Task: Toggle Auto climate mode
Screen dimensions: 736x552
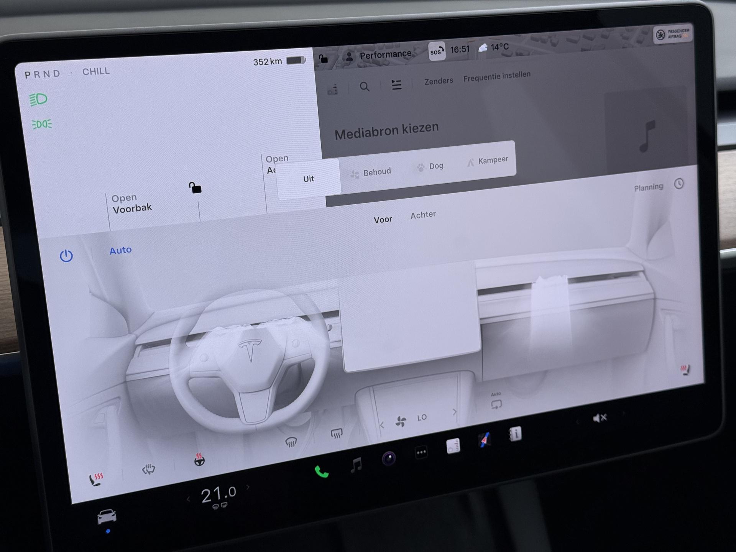Action: (x=120, y=250)
